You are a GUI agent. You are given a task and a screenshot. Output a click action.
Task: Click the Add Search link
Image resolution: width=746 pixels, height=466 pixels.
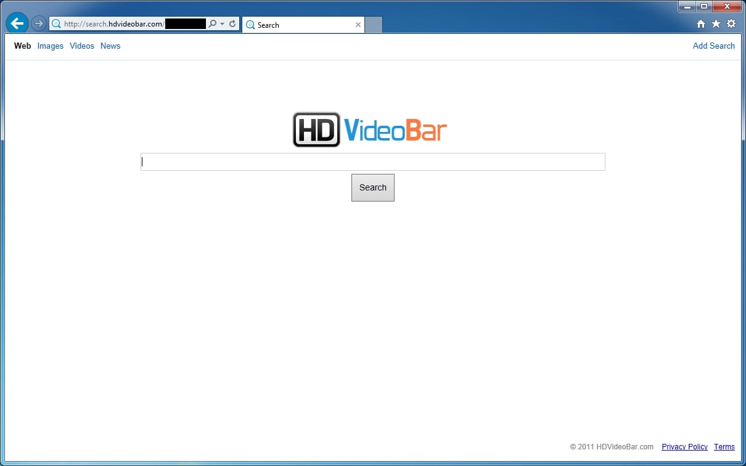tap(713, 46)
